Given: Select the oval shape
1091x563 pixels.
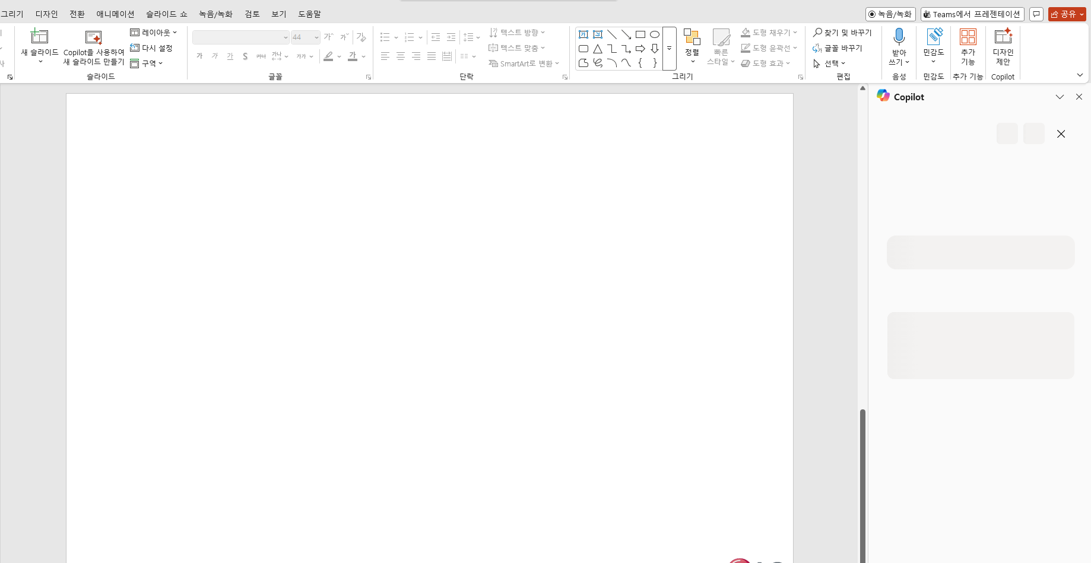Looking at the screenshot, I should (655, 34).
